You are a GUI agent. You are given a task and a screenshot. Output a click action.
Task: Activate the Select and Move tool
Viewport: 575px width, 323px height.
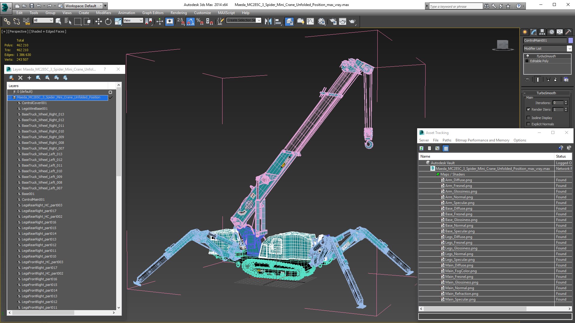(x=99, y=21)
